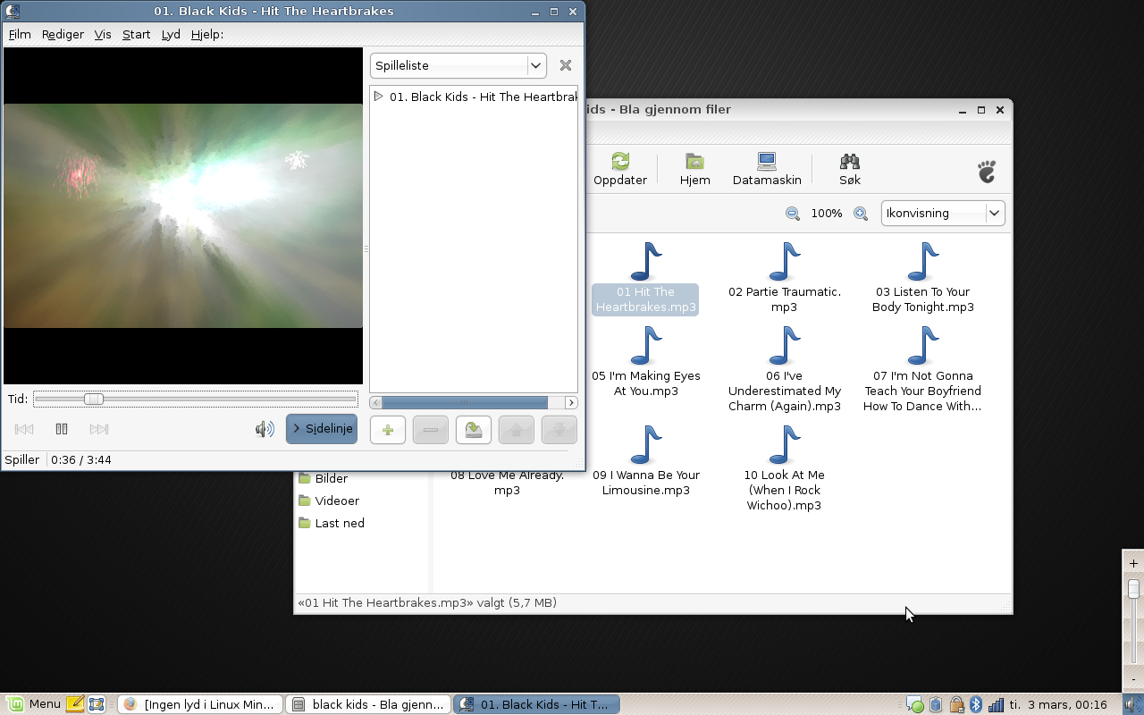Close the playlist sidebar with the X
Image resolution: width=1144 pixels, height=715 pixels.
pos(565,65)
